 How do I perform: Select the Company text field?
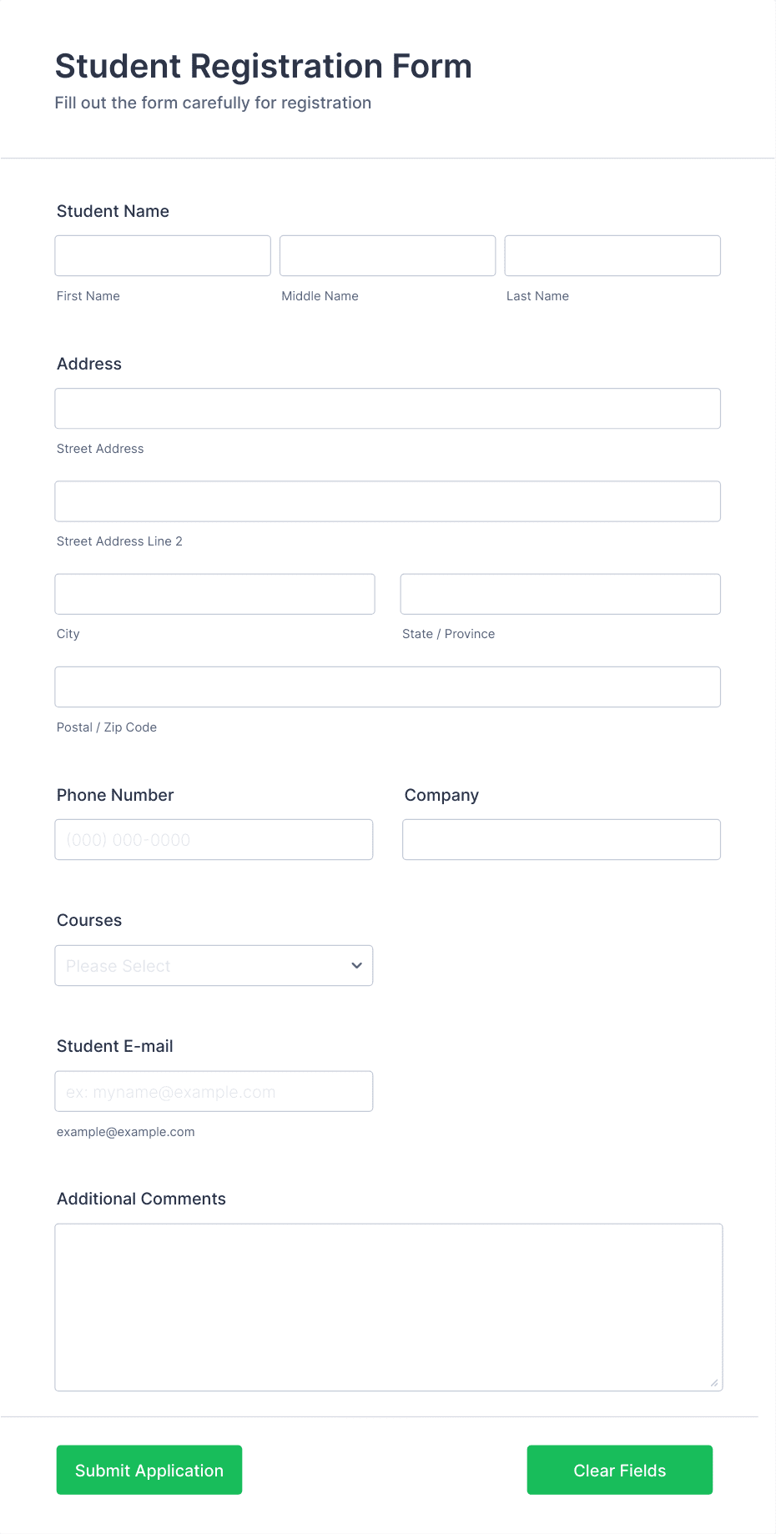coord(562,839)
